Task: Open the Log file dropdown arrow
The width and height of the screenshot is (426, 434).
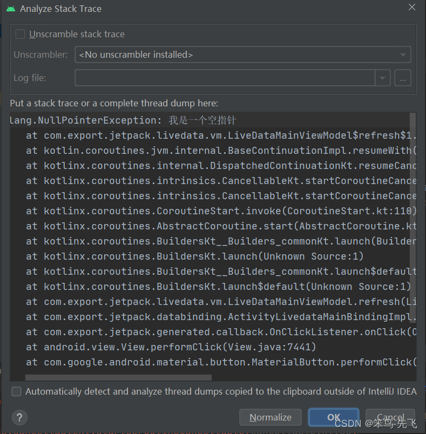Action: tap(383, 78)
